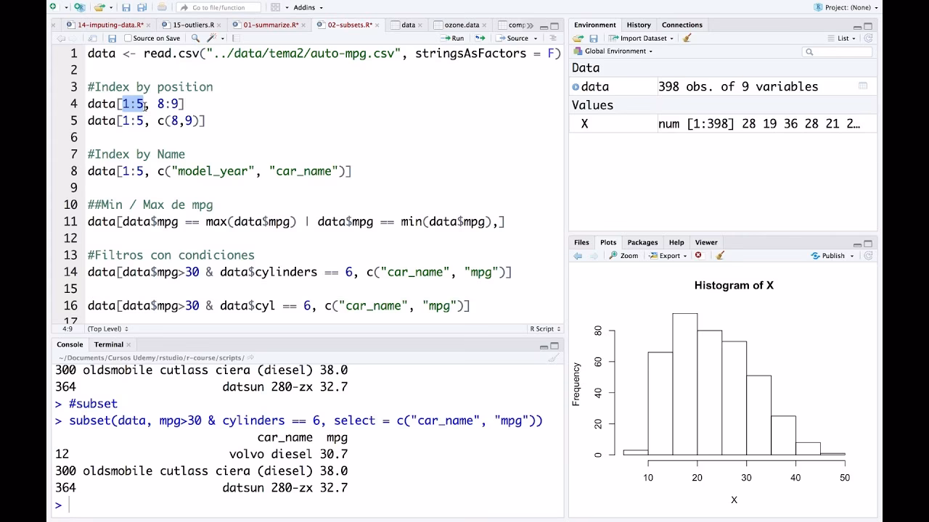Click the Source button in editor
Screen dimensions: 929x522
[513, 38]
